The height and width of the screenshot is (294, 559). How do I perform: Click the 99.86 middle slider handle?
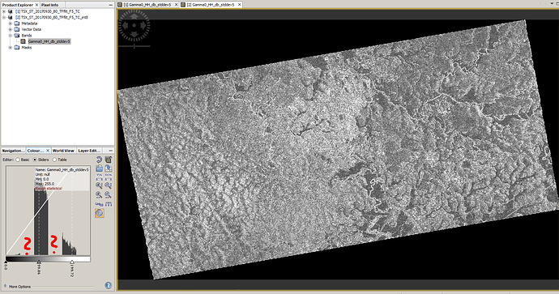coord(39,262)
